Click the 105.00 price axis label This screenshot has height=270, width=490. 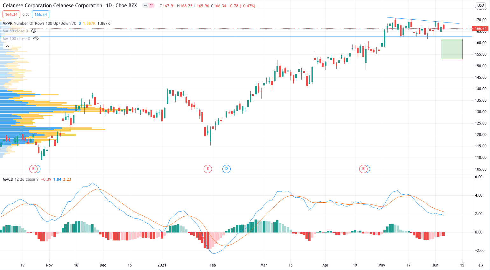click(x=481, y=169)
